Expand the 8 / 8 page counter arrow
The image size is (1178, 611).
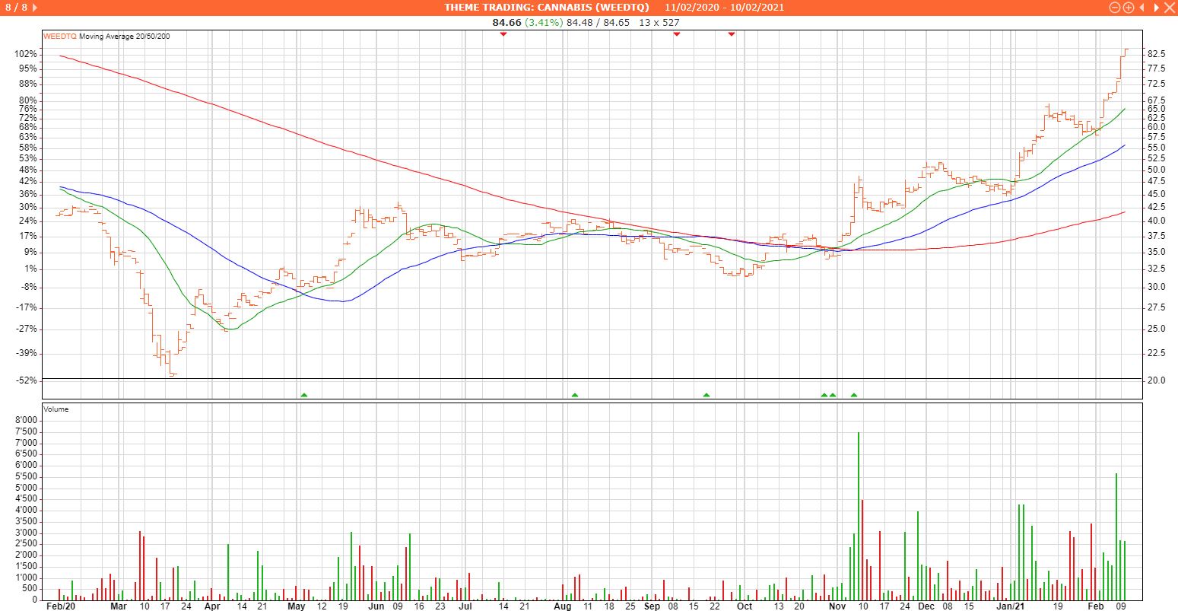pyautogui.click(x=35, y=8)
